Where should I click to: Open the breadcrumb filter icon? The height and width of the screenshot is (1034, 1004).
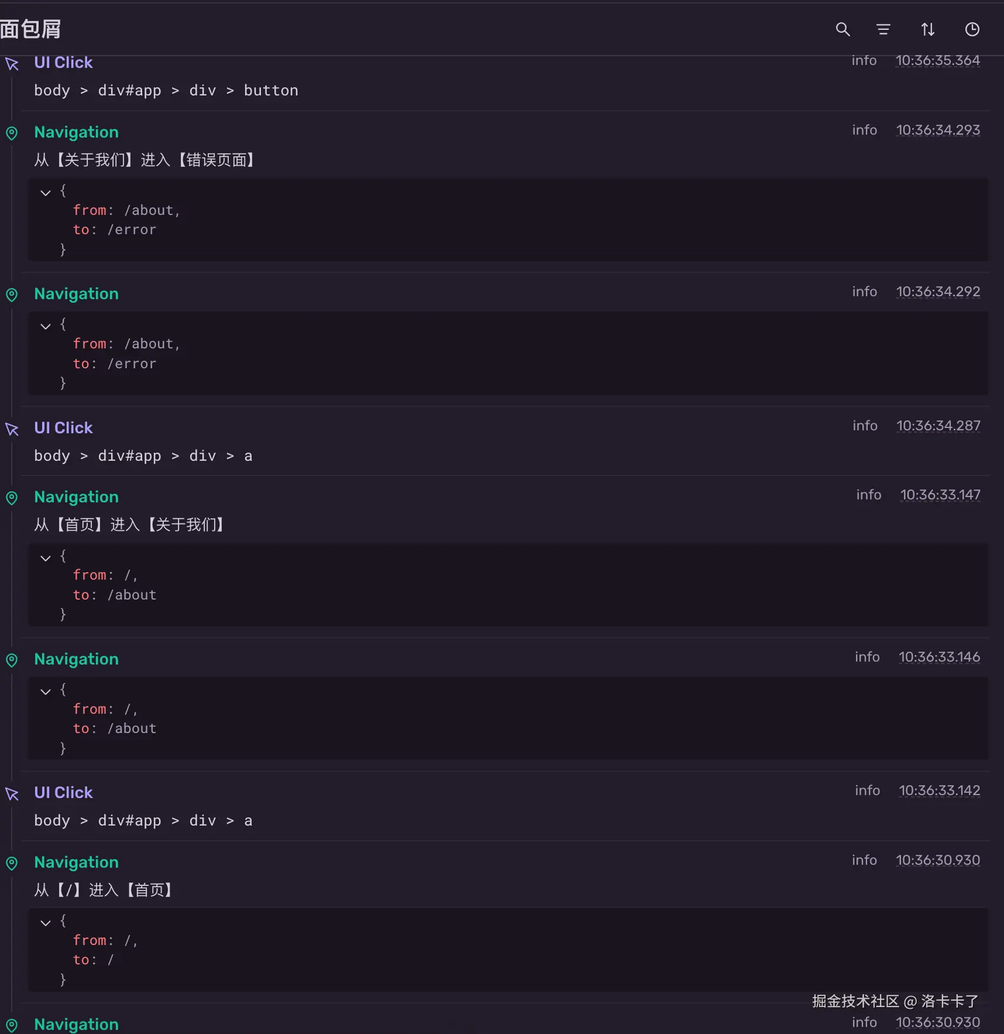point(883,29)
